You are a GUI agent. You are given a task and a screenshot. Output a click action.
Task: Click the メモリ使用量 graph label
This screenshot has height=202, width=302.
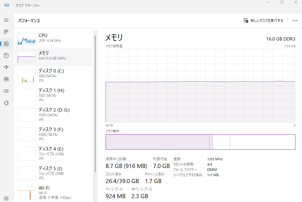114,46
